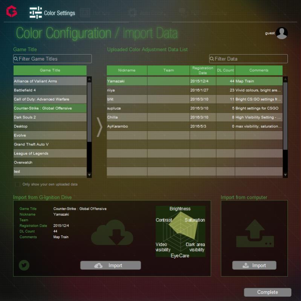
Task: Click the Complete button
Action: pyautogui.click(x=267, y=292)
